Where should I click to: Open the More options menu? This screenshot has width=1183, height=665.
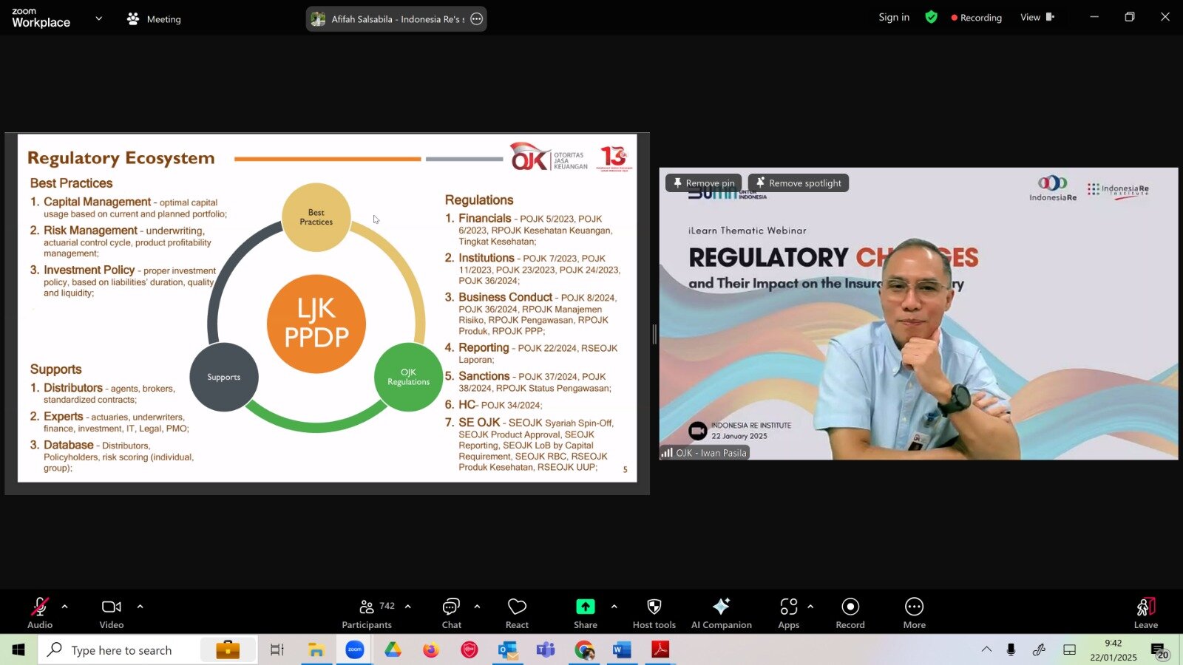pyautogui.click(x=914, y=613)
